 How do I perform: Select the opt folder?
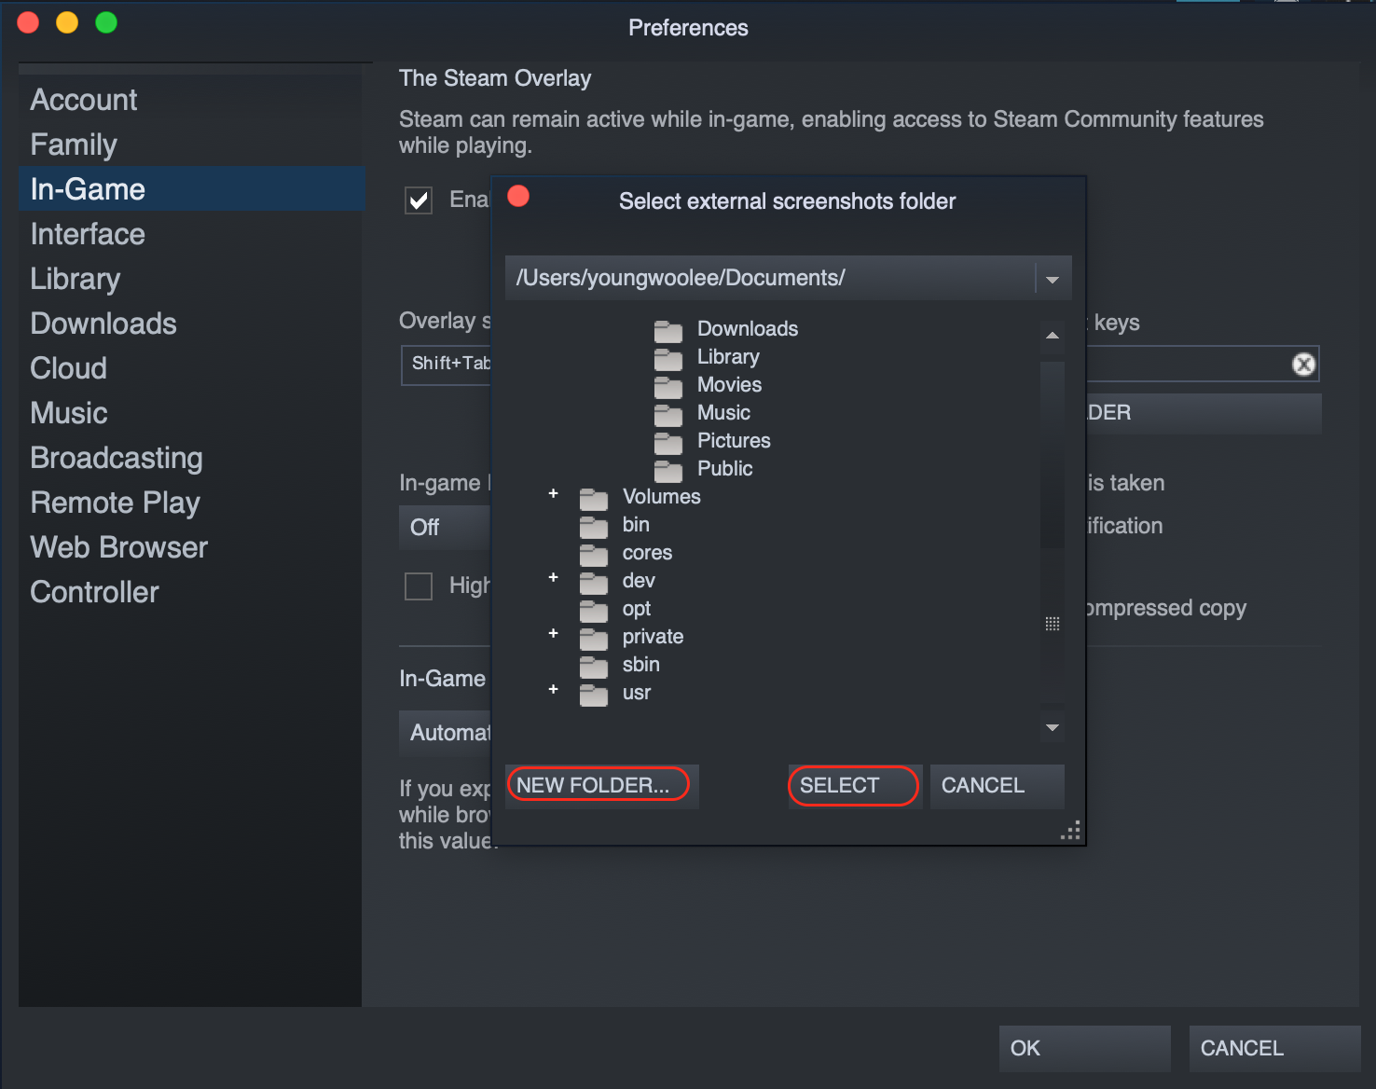(x=637, y=609)
